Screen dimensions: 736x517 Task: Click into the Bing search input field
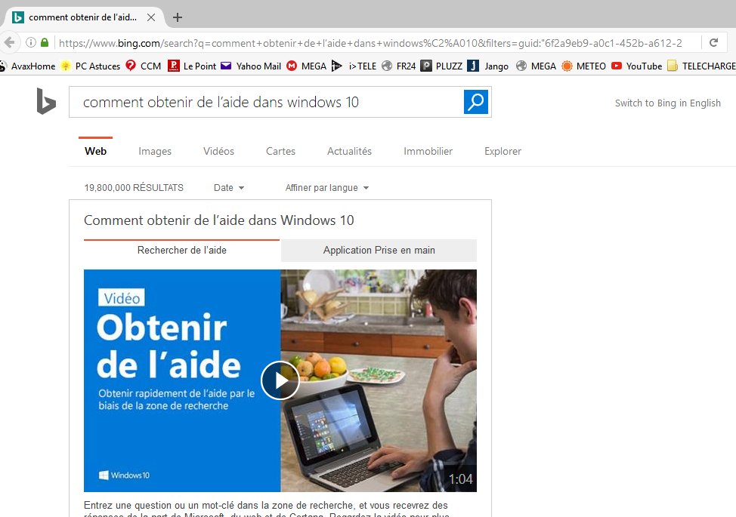(x=267, y=102)
